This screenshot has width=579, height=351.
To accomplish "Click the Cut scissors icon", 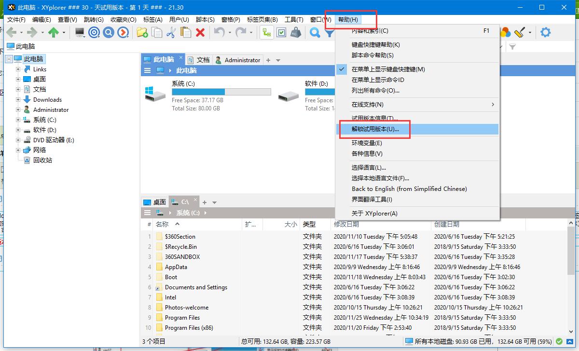I will coord(171,32).
